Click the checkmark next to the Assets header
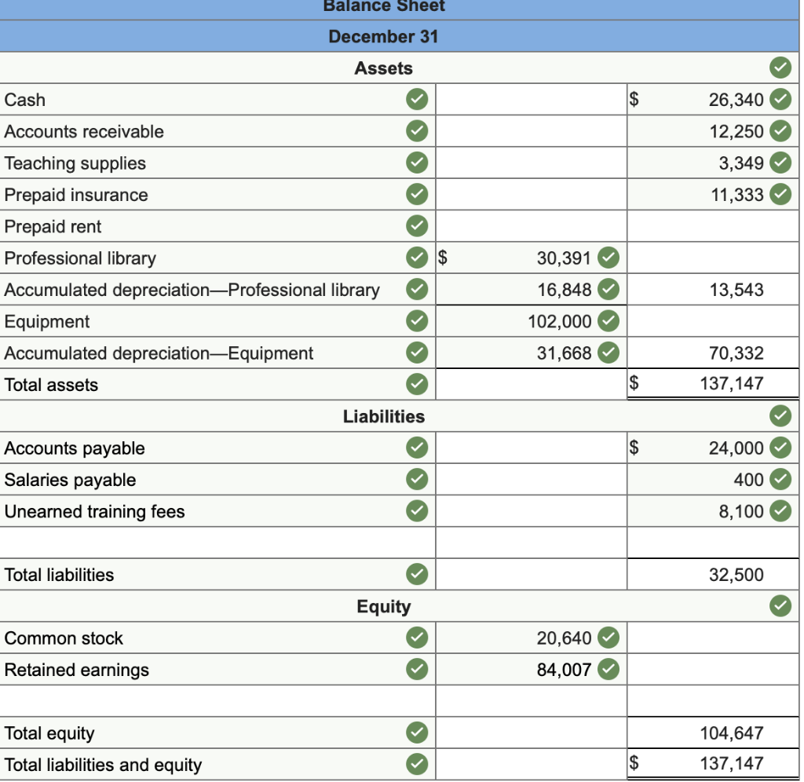 [x=779, y=68]
